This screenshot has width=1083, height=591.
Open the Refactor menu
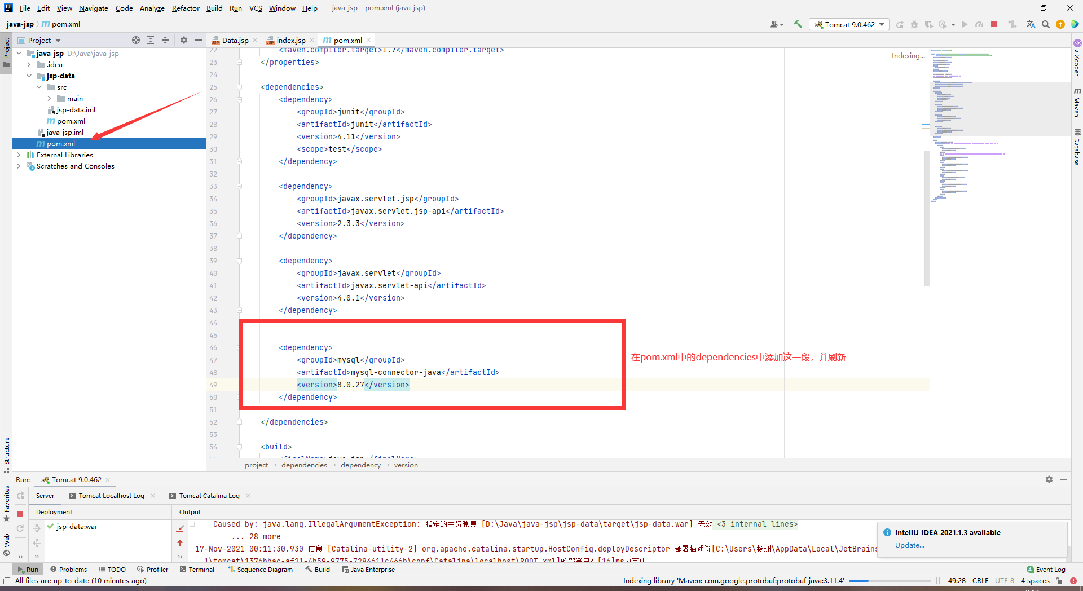click(186, 8)
